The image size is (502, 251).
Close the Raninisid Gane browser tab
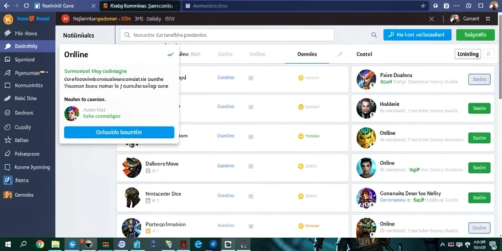(x=93, y=6)
